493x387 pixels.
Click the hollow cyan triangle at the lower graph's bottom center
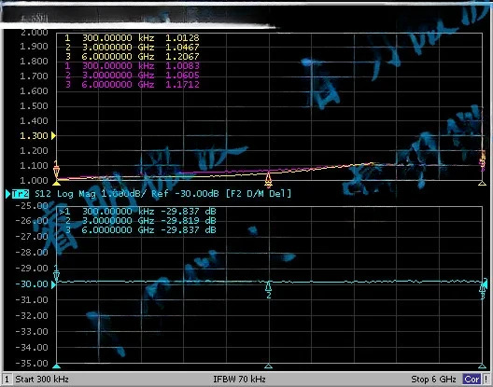point(268,366)
